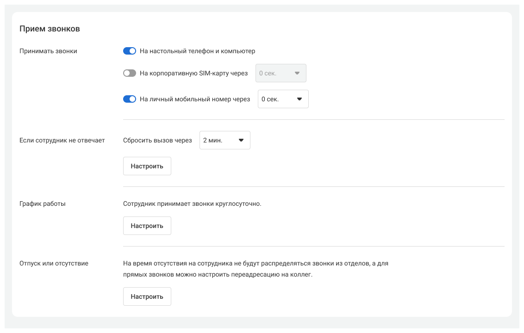Click the absence description paragraph about переадресацию
The height and width of the screenshot is (333, 524).
pyautogui.click(x=256, y=269)
